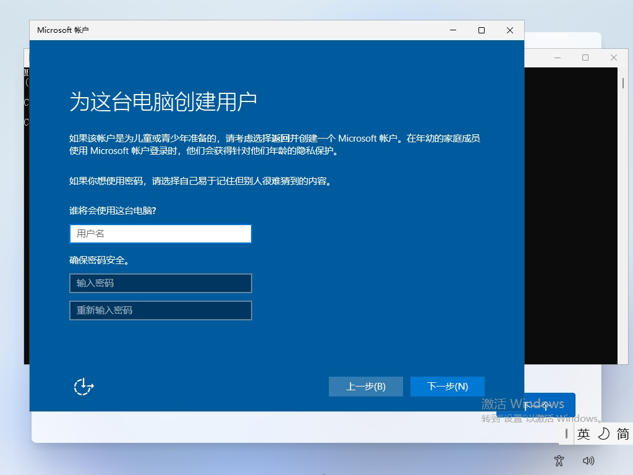Continue with 下一步(N) button
The width and height of the screenshot is (633, 475).
pos(448,387)
